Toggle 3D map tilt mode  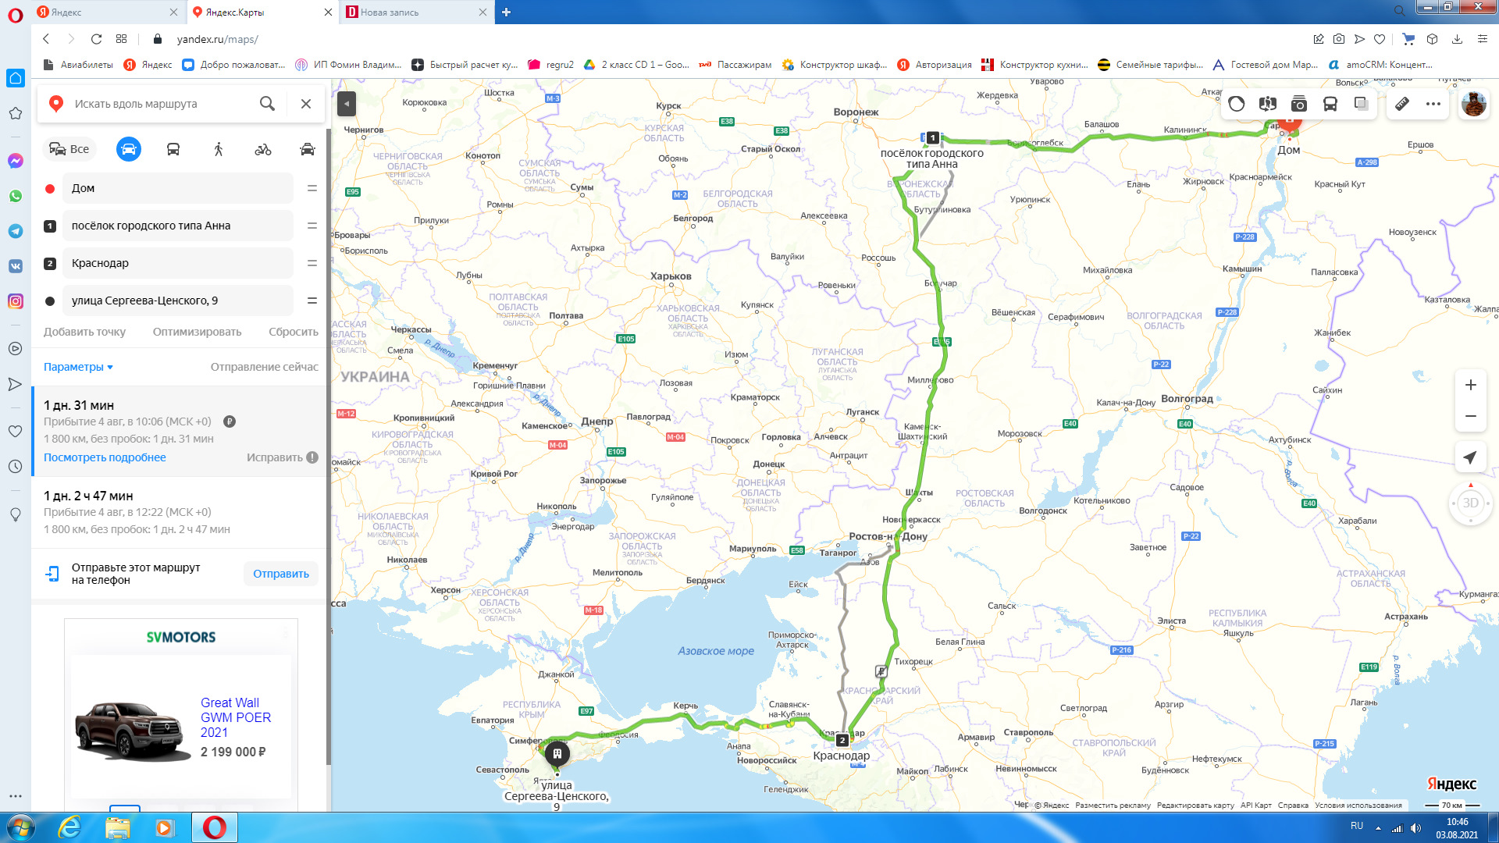1470,503
